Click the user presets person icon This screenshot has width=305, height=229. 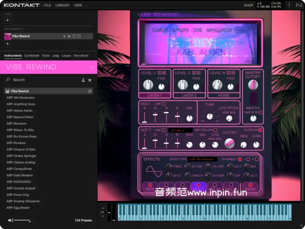pyautogui.click(x=83, y=80)
